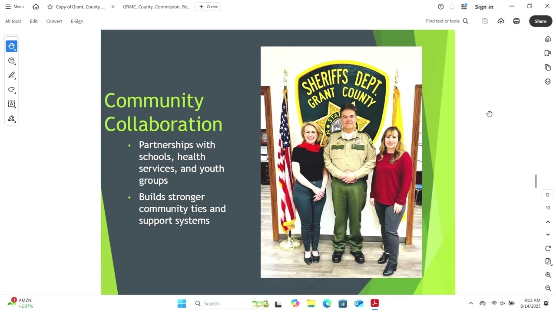Open the notifications bell in Acrobat
This screenshot has height=312, width=556.
453,6
